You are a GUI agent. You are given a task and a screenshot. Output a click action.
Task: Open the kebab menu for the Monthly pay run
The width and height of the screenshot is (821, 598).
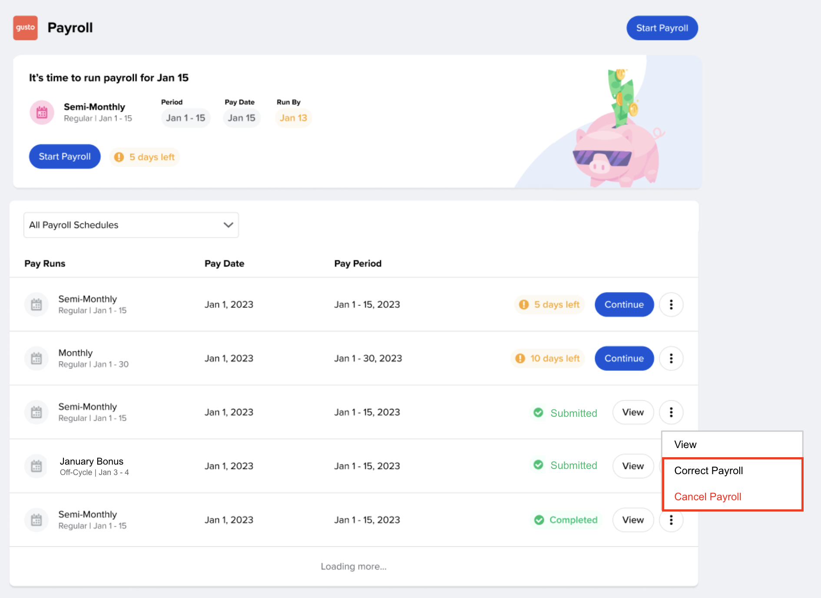coord(671,359)
